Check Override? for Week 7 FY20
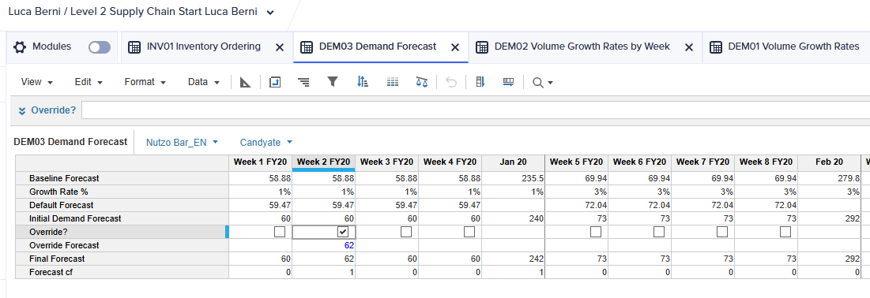This screenshot has width=870, height=298. (722, 232)
